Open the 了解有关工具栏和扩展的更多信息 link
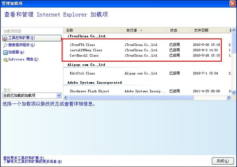 (32, 162)
